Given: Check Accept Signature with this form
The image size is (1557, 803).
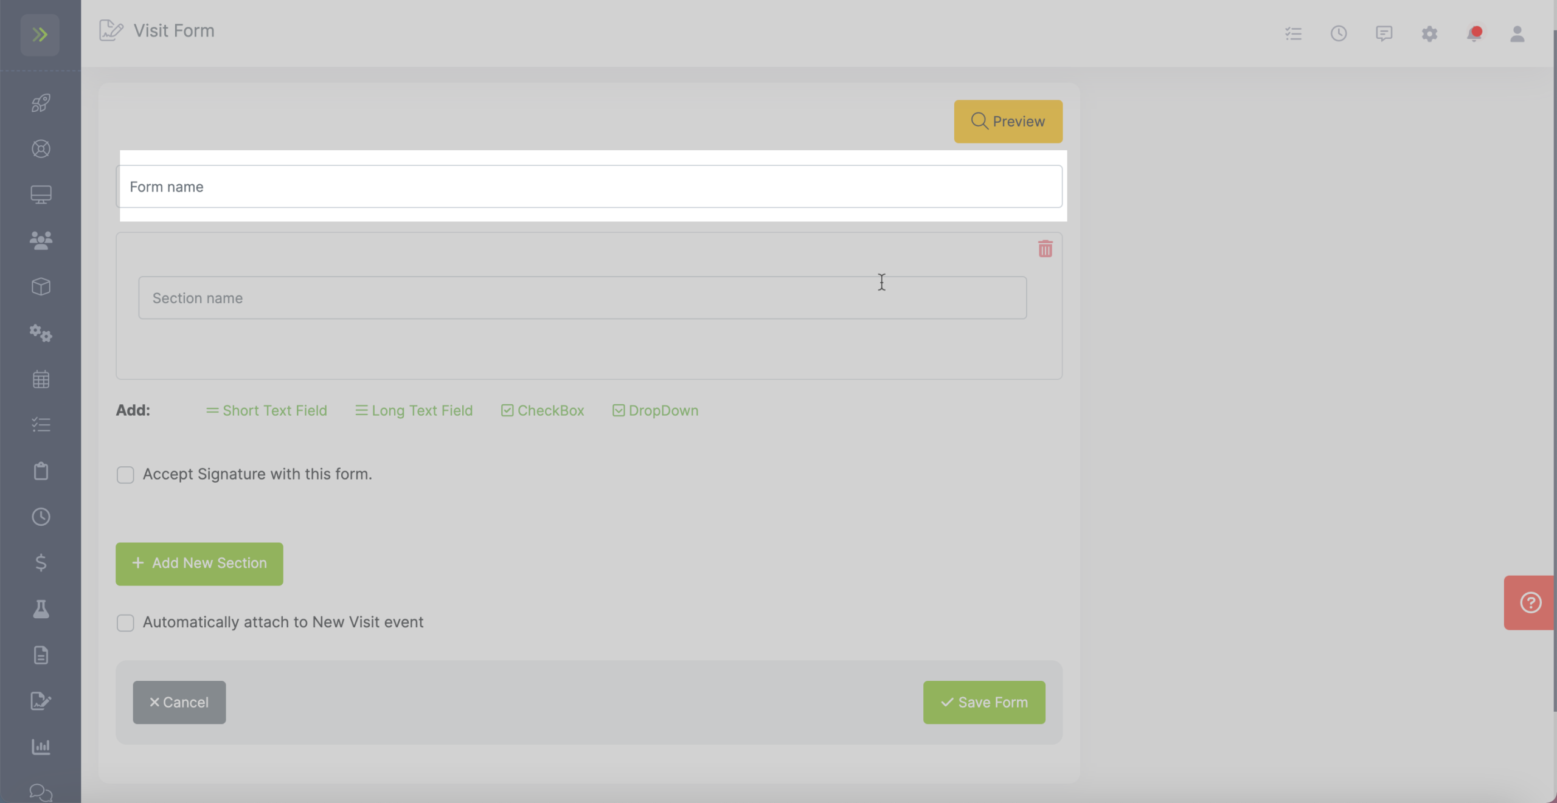Looking at the screenshot, I should tap(125, 475).
